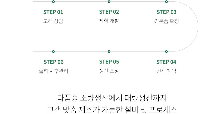Screen dimensions: 224x114
Task: Click the 생산 포장 label
Action: pos(109,71)
